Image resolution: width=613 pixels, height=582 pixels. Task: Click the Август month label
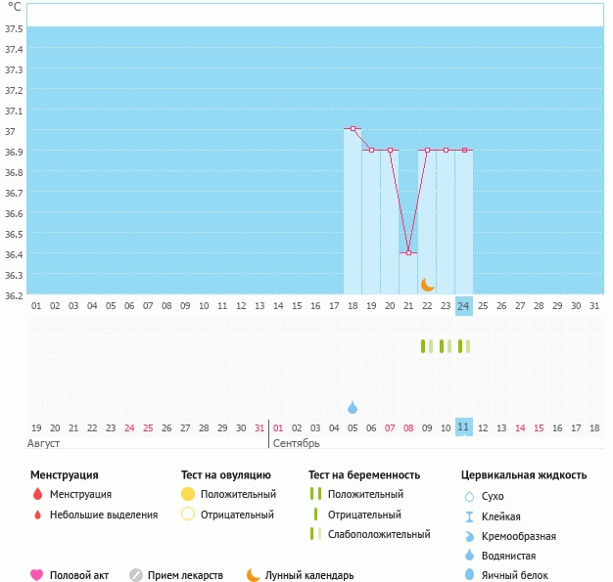point(46,444)
